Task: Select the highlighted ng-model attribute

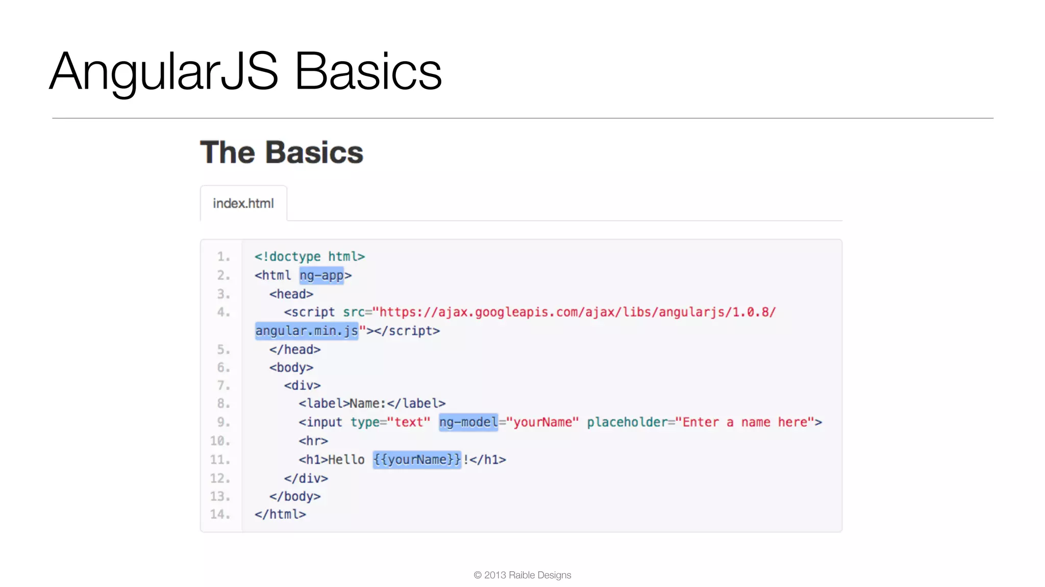Action: click(x=468, y=422)
